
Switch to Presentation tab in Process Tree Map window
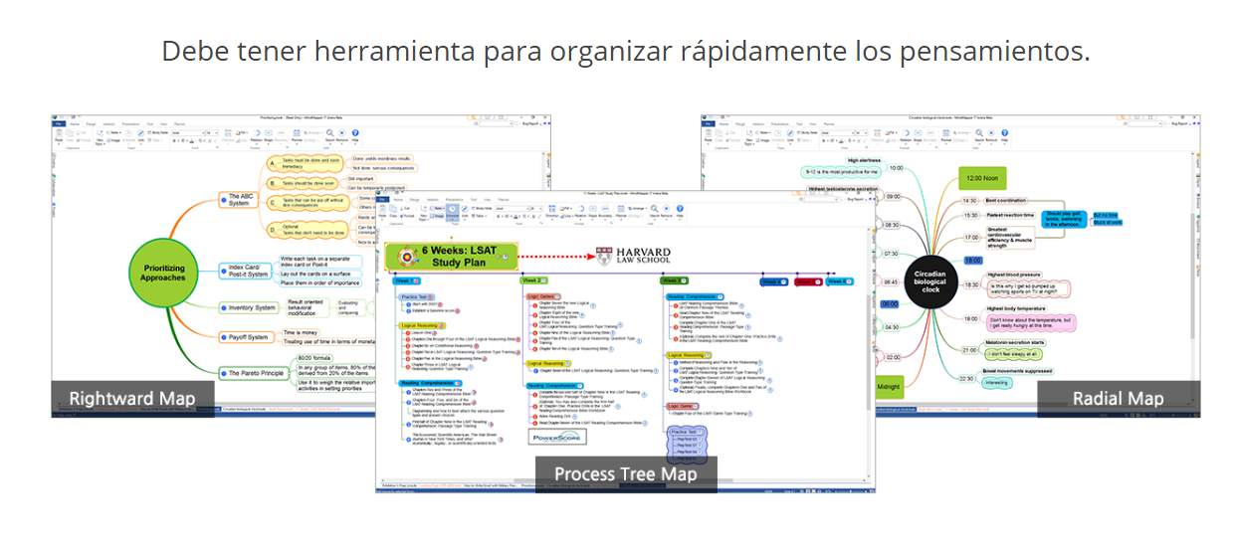[x=454, y=199]
